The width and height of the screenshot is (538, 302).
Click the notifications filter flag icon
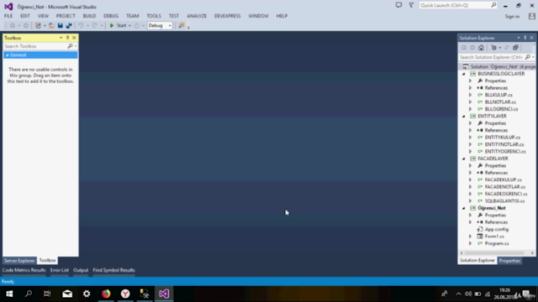[411, 5]
